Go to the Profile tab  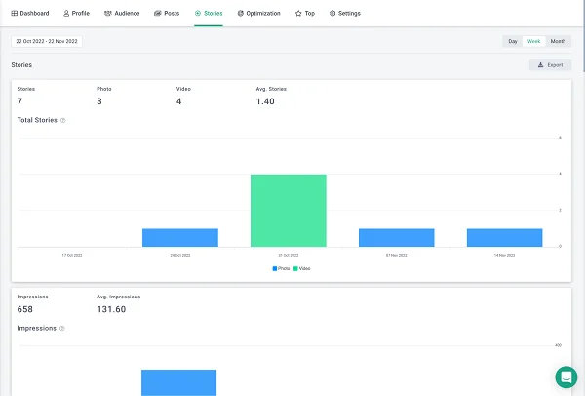(76, 14)
